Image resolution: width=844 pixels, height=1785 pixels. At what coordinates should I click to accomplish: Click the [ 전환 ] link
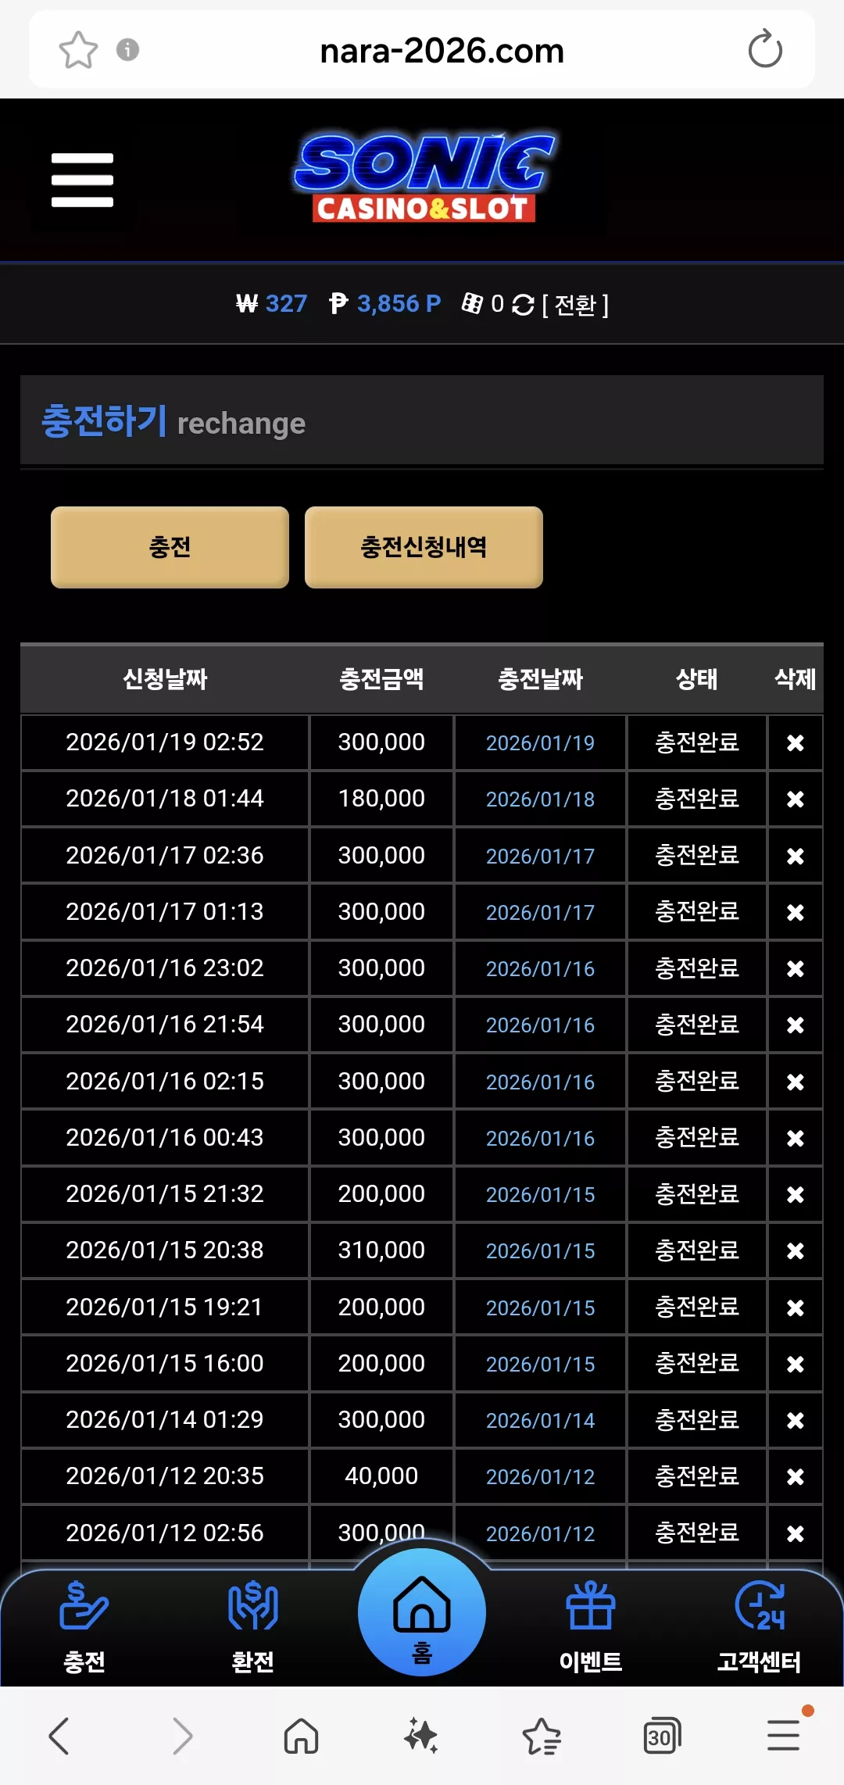[575, 305]
